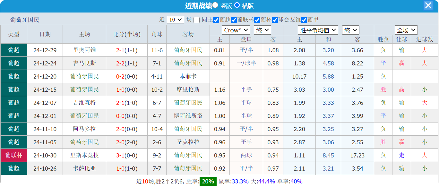Screen dimensions: 439x186
Task: Disable the 葡甲 league filter checkbox
Action: point(304,20)
